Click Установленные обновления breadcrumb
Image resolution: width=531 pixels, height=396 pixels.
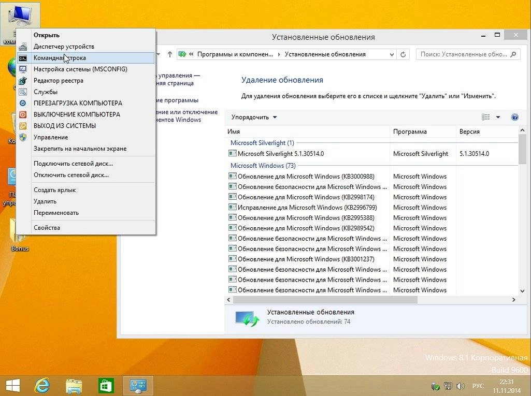click(x=325, y=54)
